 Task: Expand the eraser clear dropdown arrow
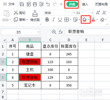point(106,20)
